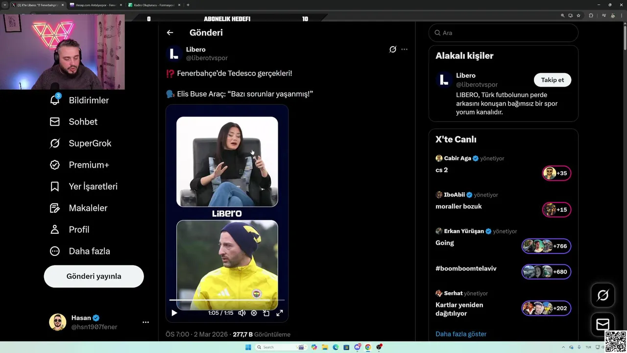Open Chrome from the taskbar
The image size is (627, 353).
pyautogui.click(x=368, y=347)
